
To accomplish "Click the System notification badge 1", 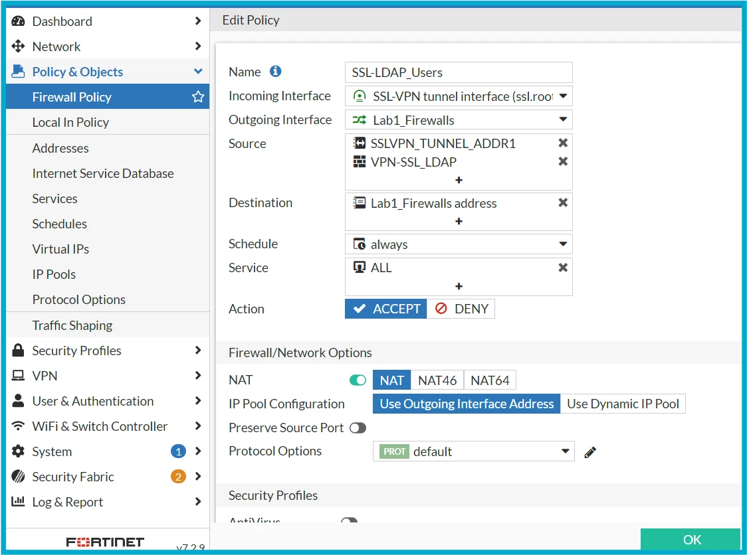I will (178, 451).
